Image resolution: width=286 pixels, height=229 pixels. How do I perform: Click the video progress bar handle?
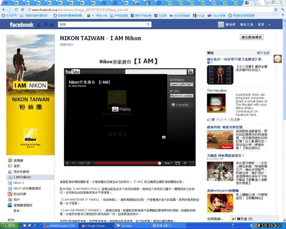click(160, 163)
